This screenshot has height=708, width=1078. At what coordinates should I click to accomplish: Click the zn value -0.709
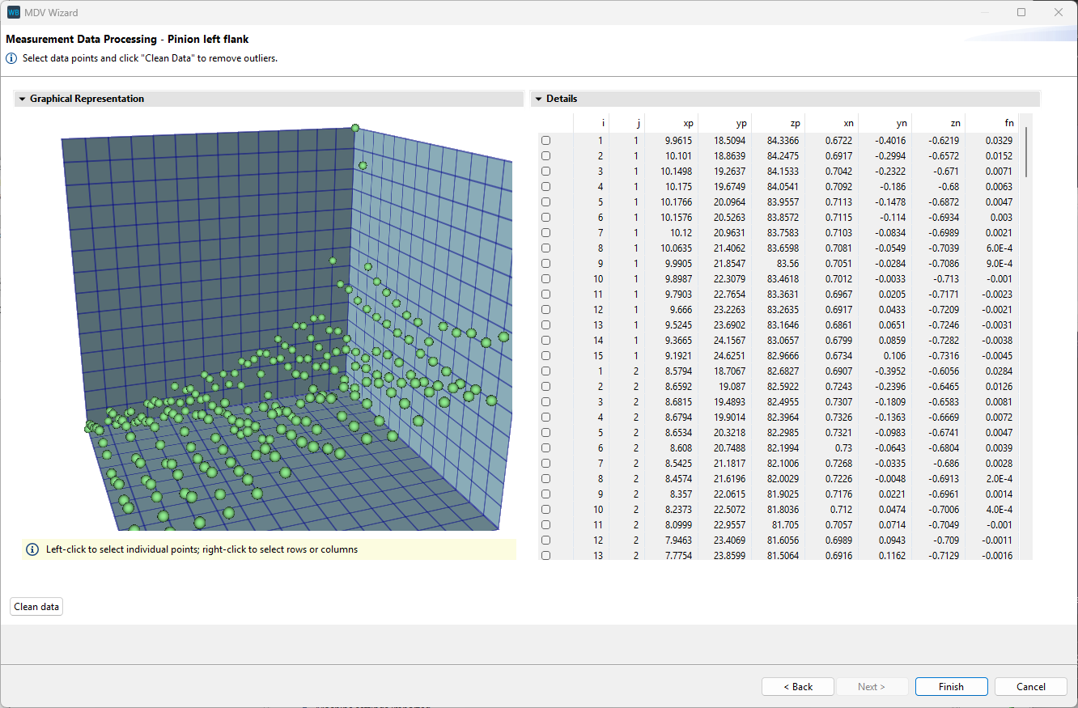(x=946, y=541)
